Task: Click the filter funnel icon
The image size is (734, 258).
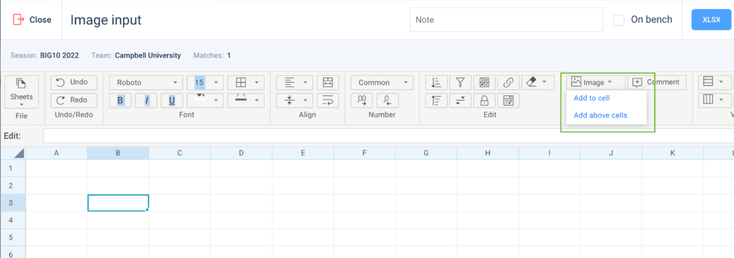Action: [x=460, y=83]
